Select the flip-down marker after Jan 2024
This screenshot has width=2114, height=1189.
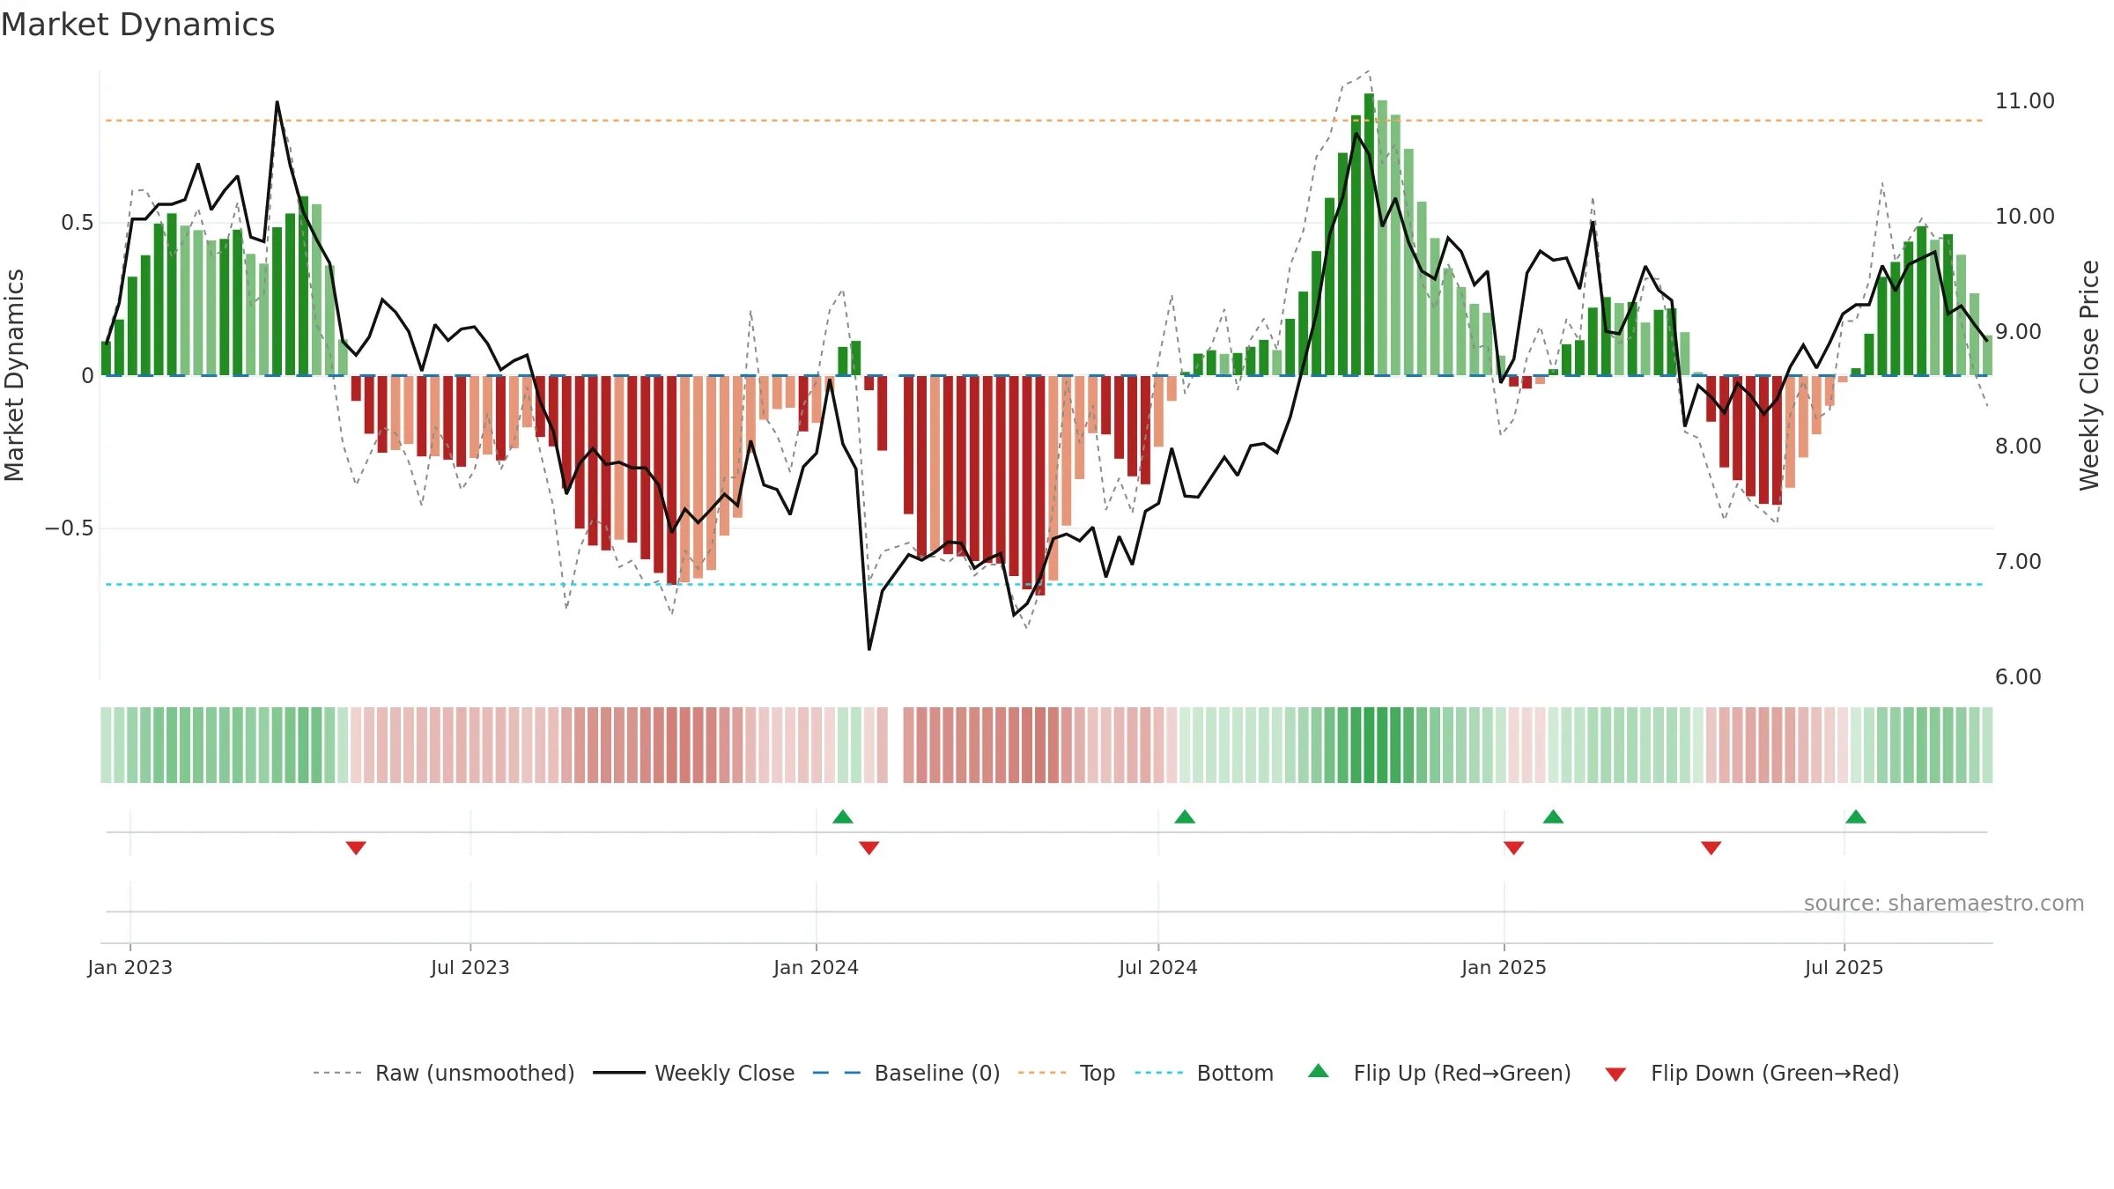click(x=869, y=847)
